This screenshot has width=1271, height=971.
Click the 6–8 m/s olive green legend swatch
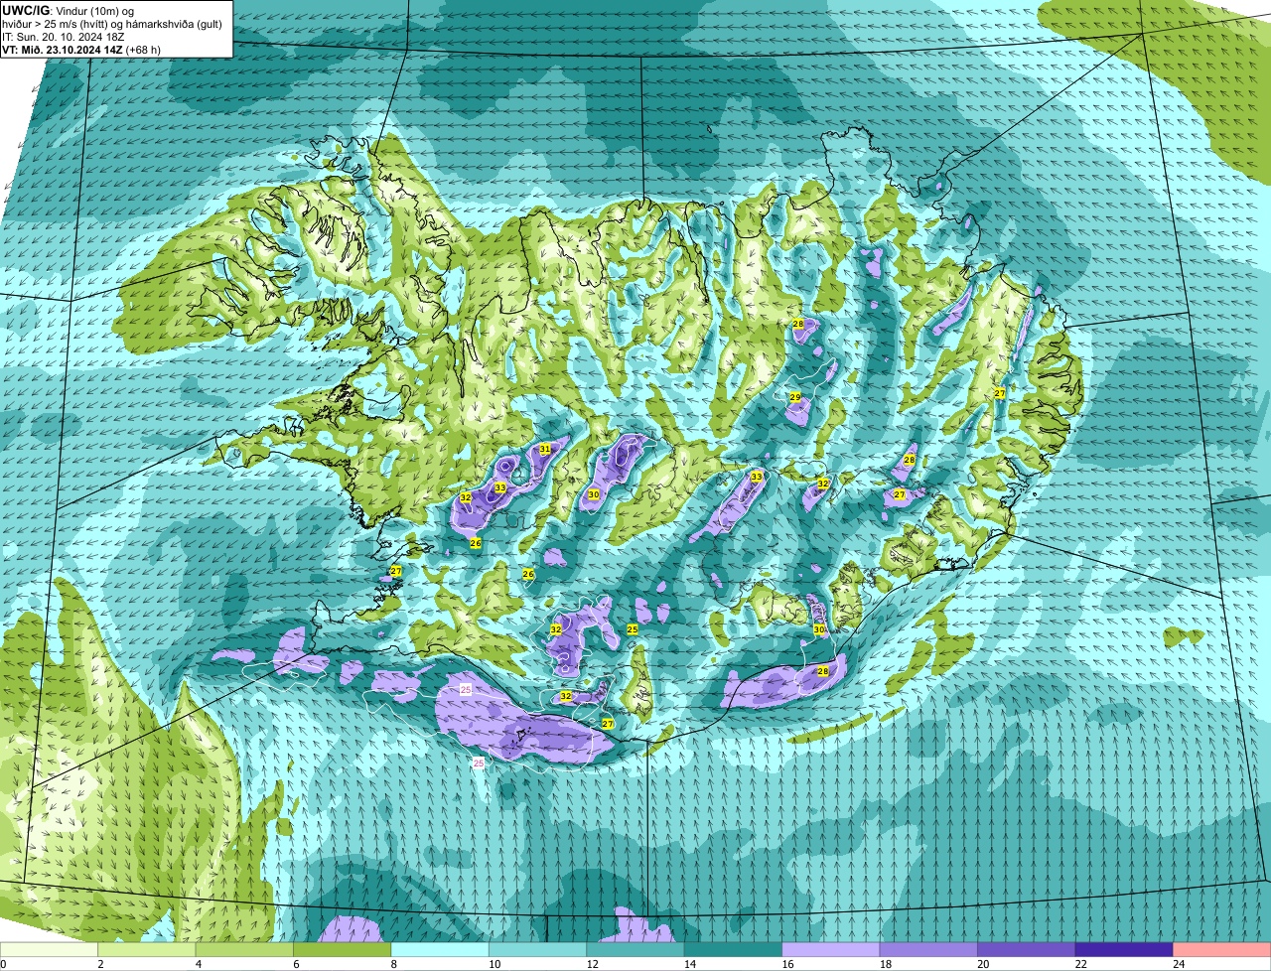(x=343, y=949)
